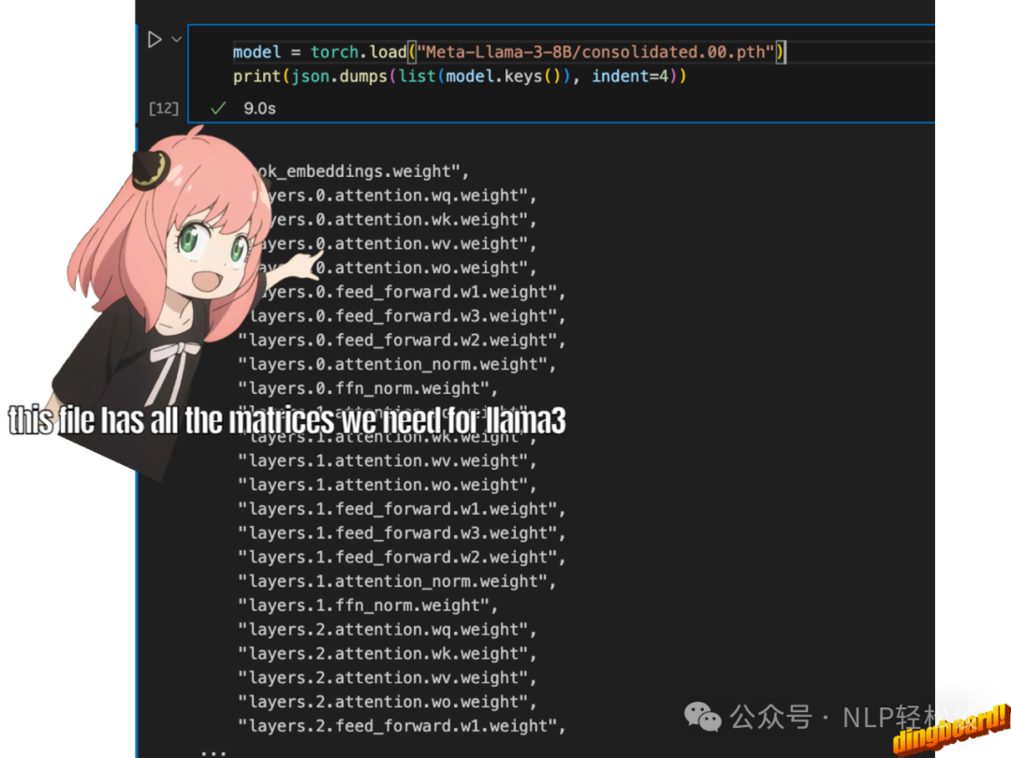1011x758 pixels.
Task: Click "layers.1.feed_forward.w2.weight" output line
Action: pyautogui.click(x=402, y=558)
